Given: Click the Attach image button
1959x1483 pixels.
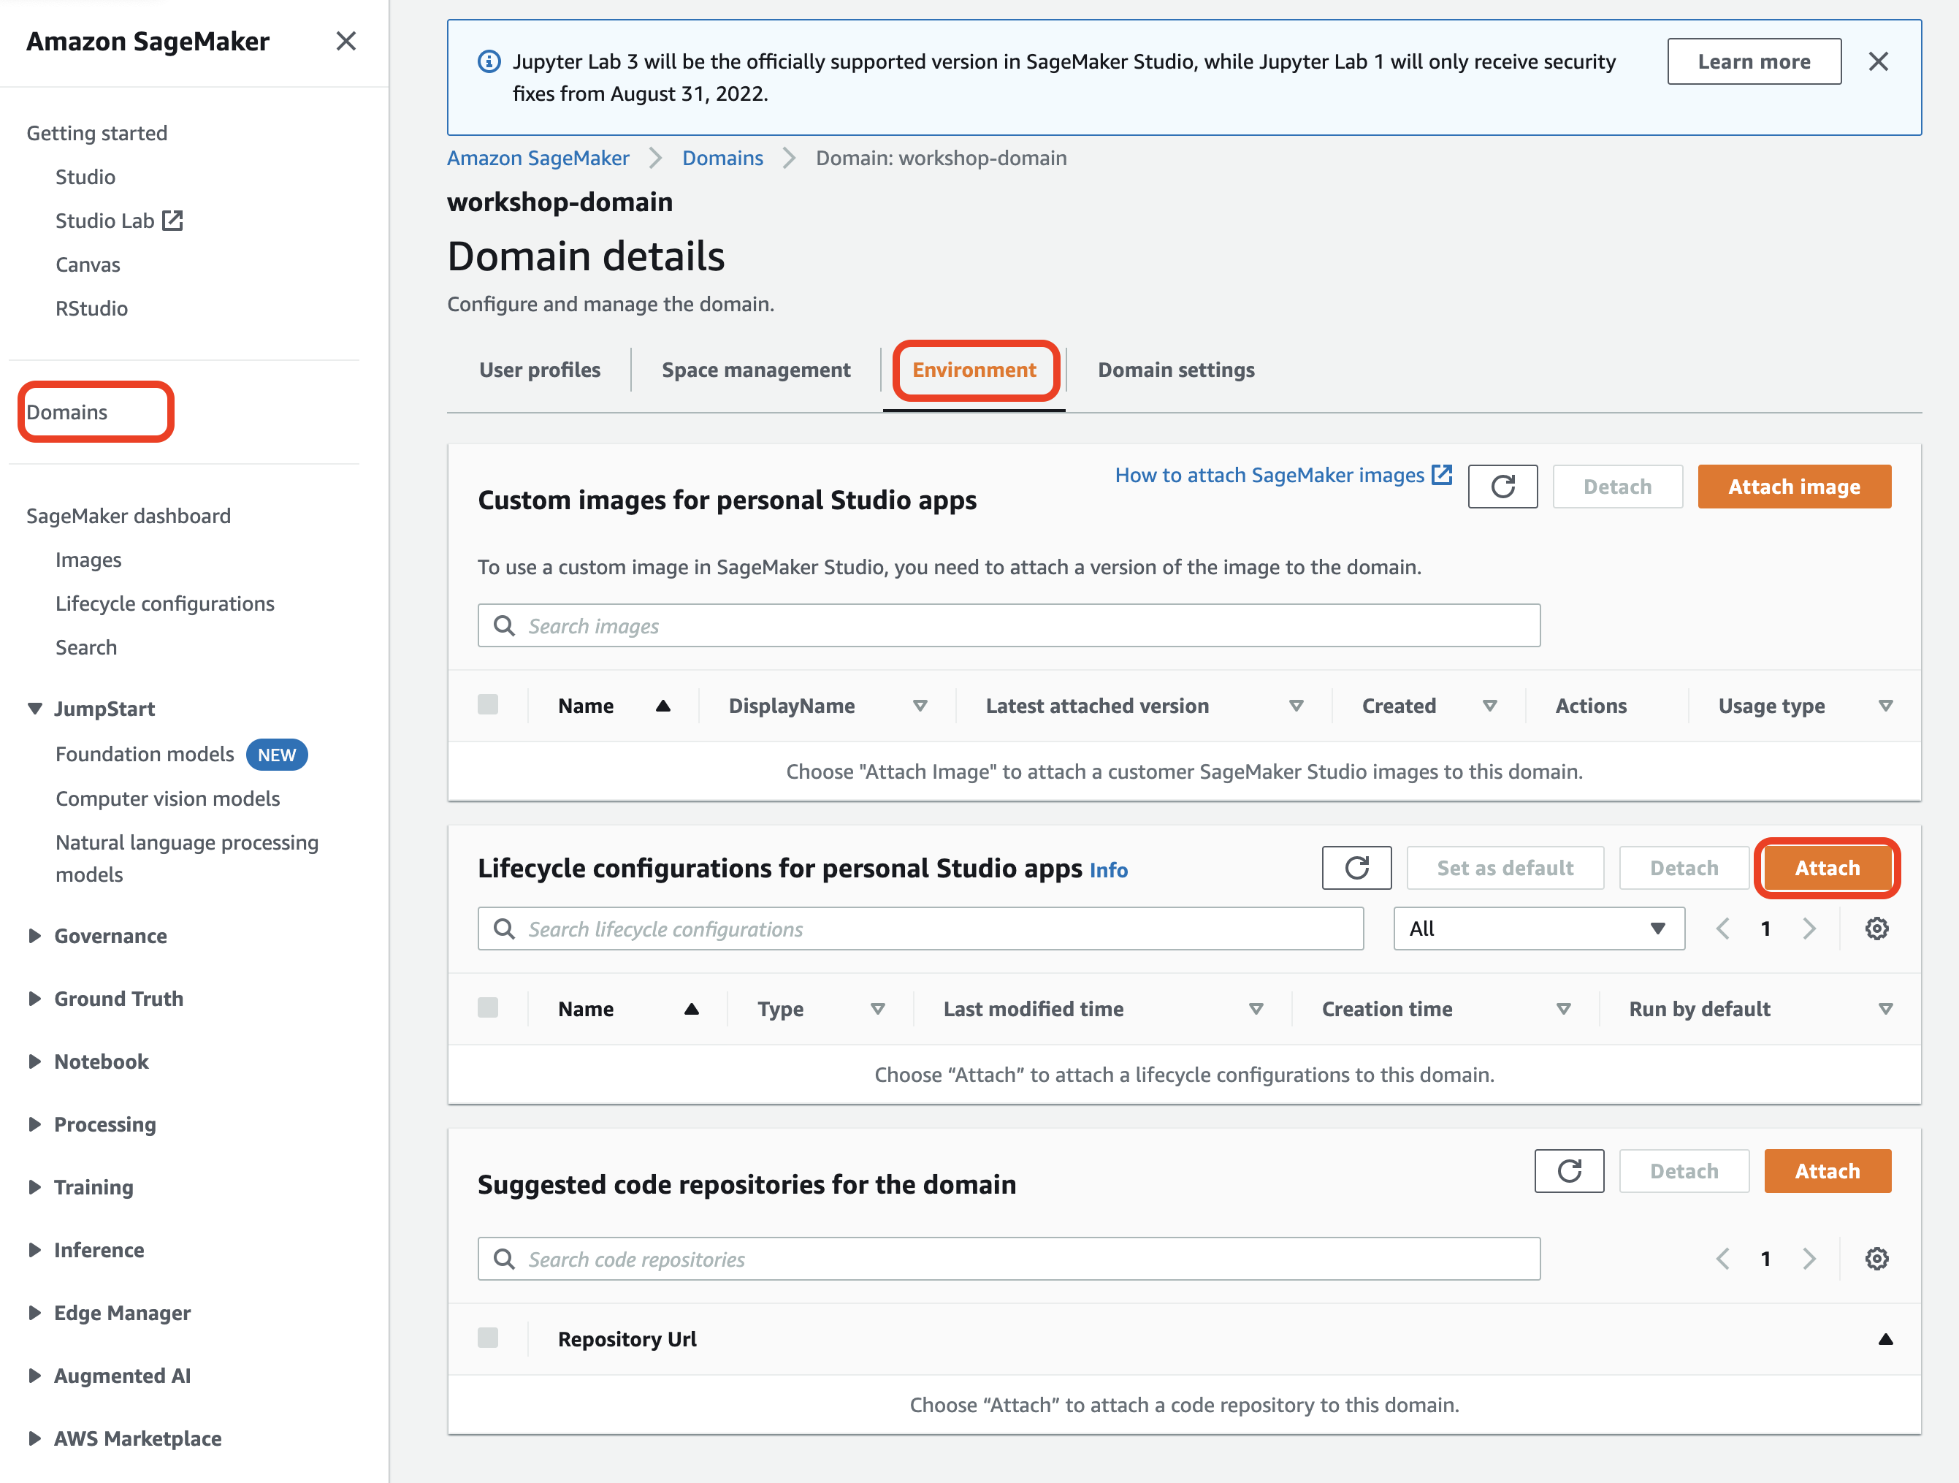Looking at the screenshot, I should coord(1793,487).
